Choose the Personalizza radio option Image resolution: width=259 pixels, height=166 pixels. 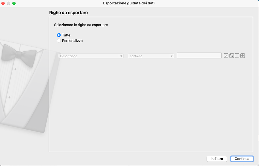[59, 41]
